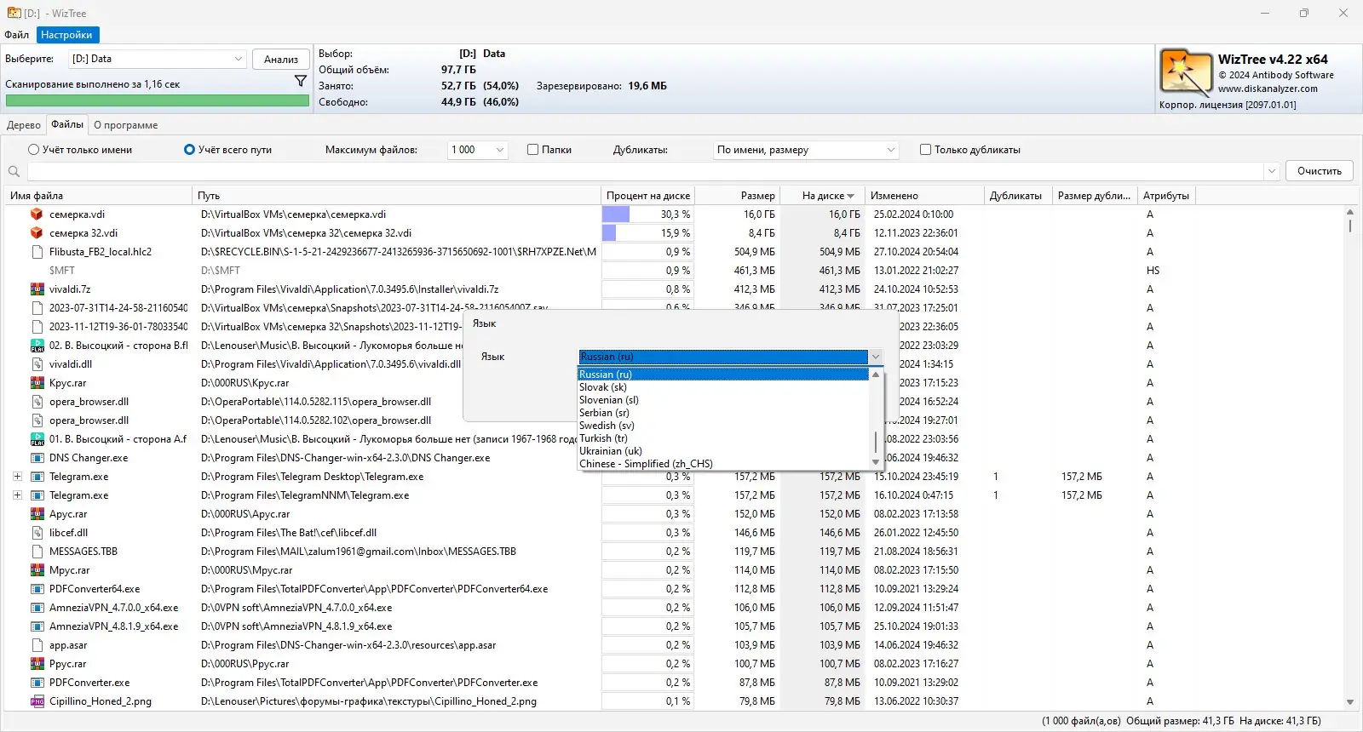The width and height of the screenshot is (1363, 732).
Task: Open the www.diskanalyzer.com link
Action: pyautogui.click(x=1268, y=89)
